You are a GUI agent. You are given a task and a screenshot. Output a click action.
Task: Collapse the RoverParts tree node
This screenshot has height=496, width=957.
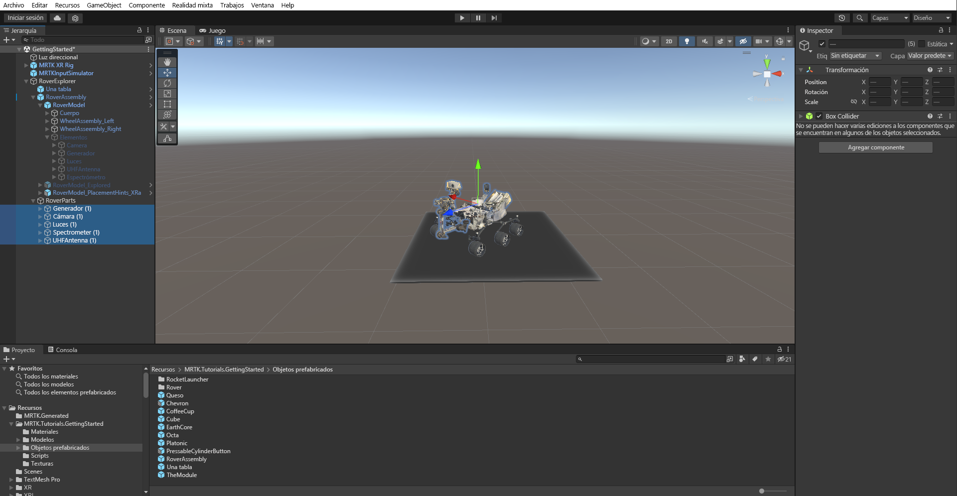[x=33, y=201]
